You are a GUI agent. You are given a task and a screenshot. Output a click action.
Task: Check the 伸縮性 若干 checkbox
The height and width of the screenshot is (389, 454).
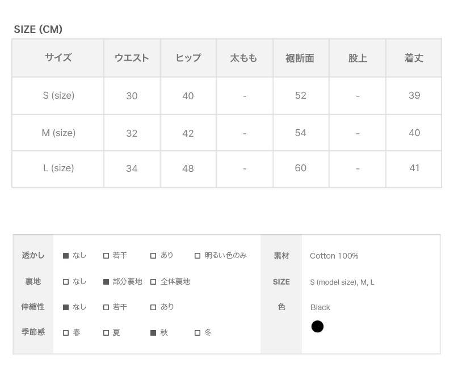click(106, 307)
